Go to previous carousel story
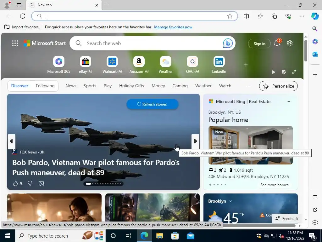 click(11, 141)
